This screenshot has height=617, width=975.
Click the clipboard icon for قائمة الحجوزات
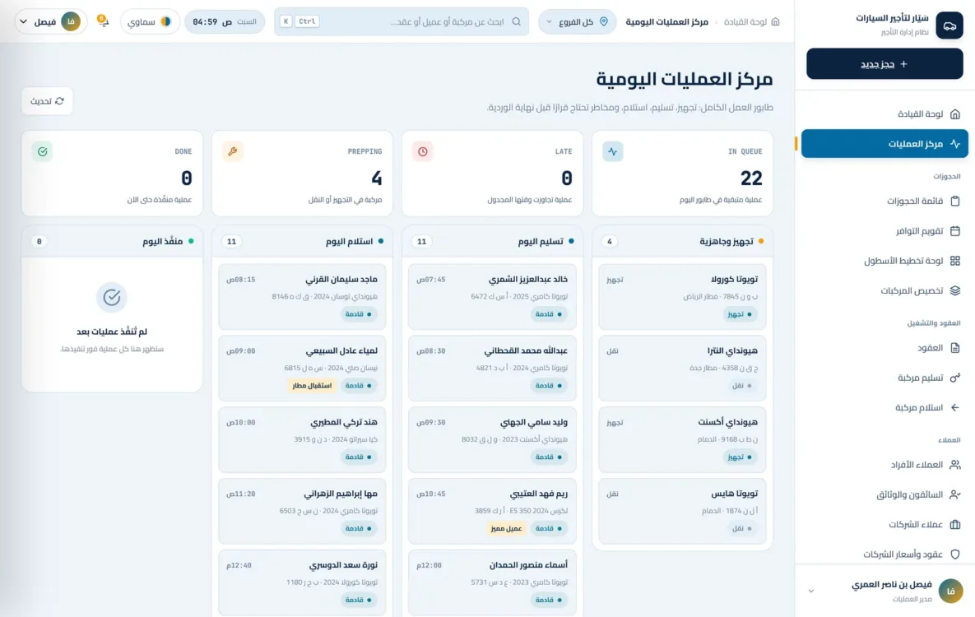tap(955, 201)
